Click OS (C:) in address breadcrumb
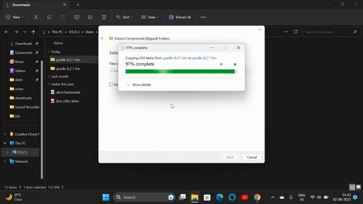This screenshot has height=204, width=363. coord(74,32)
